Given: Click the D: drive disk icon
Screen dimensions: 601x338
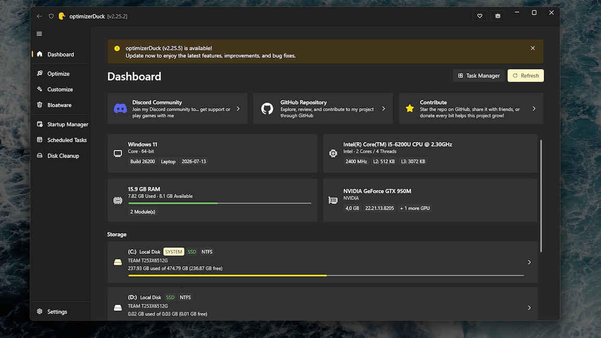Looking at the screenshot, I should [117, 308].
